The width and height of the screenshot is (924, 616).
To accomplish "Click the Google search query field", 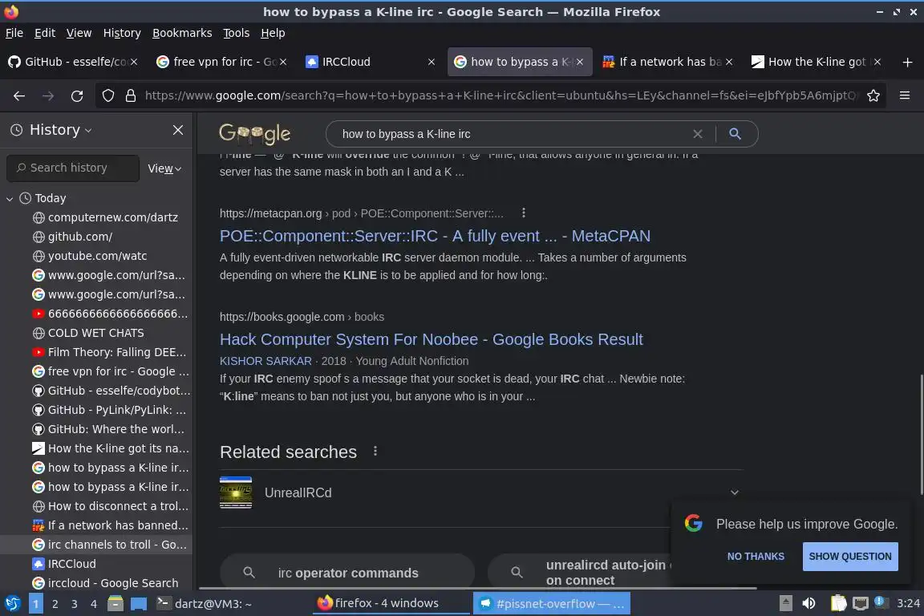I will 513,134.
